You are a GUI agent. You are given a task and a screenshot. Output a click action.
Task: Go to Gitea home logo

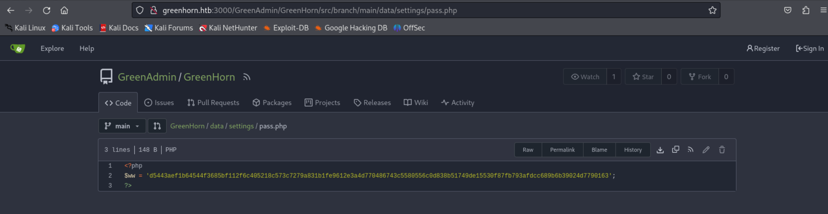(x=18, y=49)
